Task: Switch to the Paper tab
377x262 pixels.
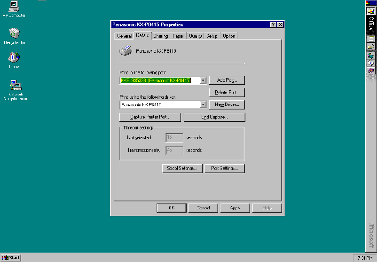Action: click(x=178, y=36)
